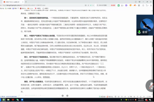Viewport: 154px width, 102px height.
Task: Open the blue meeting app icon on taskbar
Action: (x=22, y=100)
